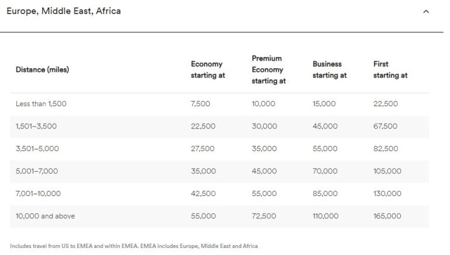The height and width of the screenshot is (255, 450).
Task: Select the 10,000 and above row
Action: 45,216
